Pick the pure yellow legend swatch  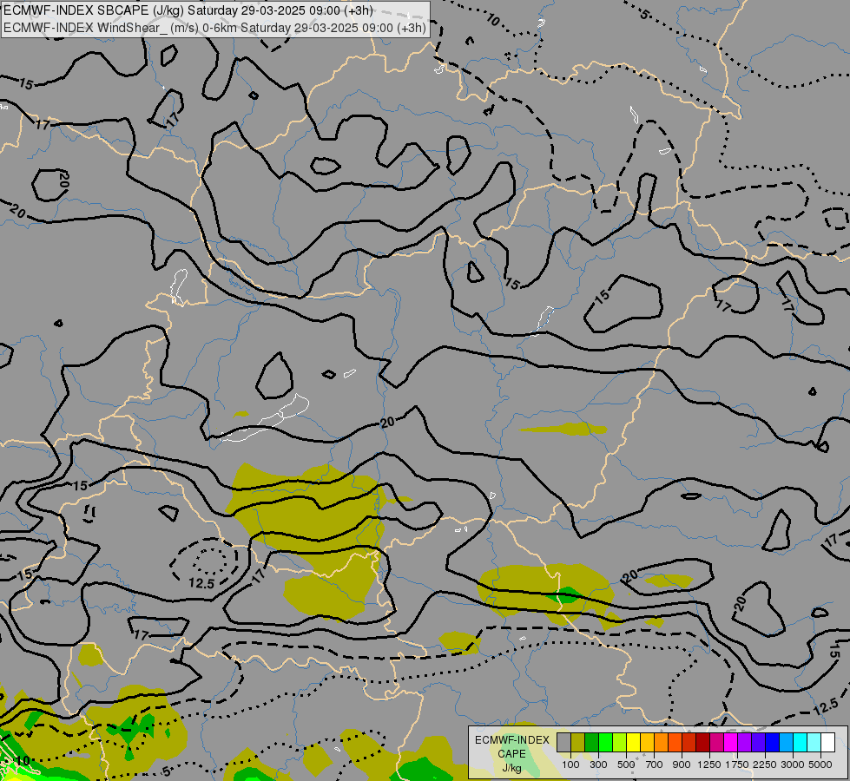[x=633, y=742]
